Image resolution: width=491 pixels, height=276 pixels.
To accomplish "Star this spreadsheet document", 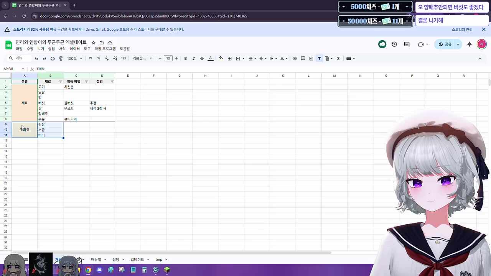I will coord(94,43).
